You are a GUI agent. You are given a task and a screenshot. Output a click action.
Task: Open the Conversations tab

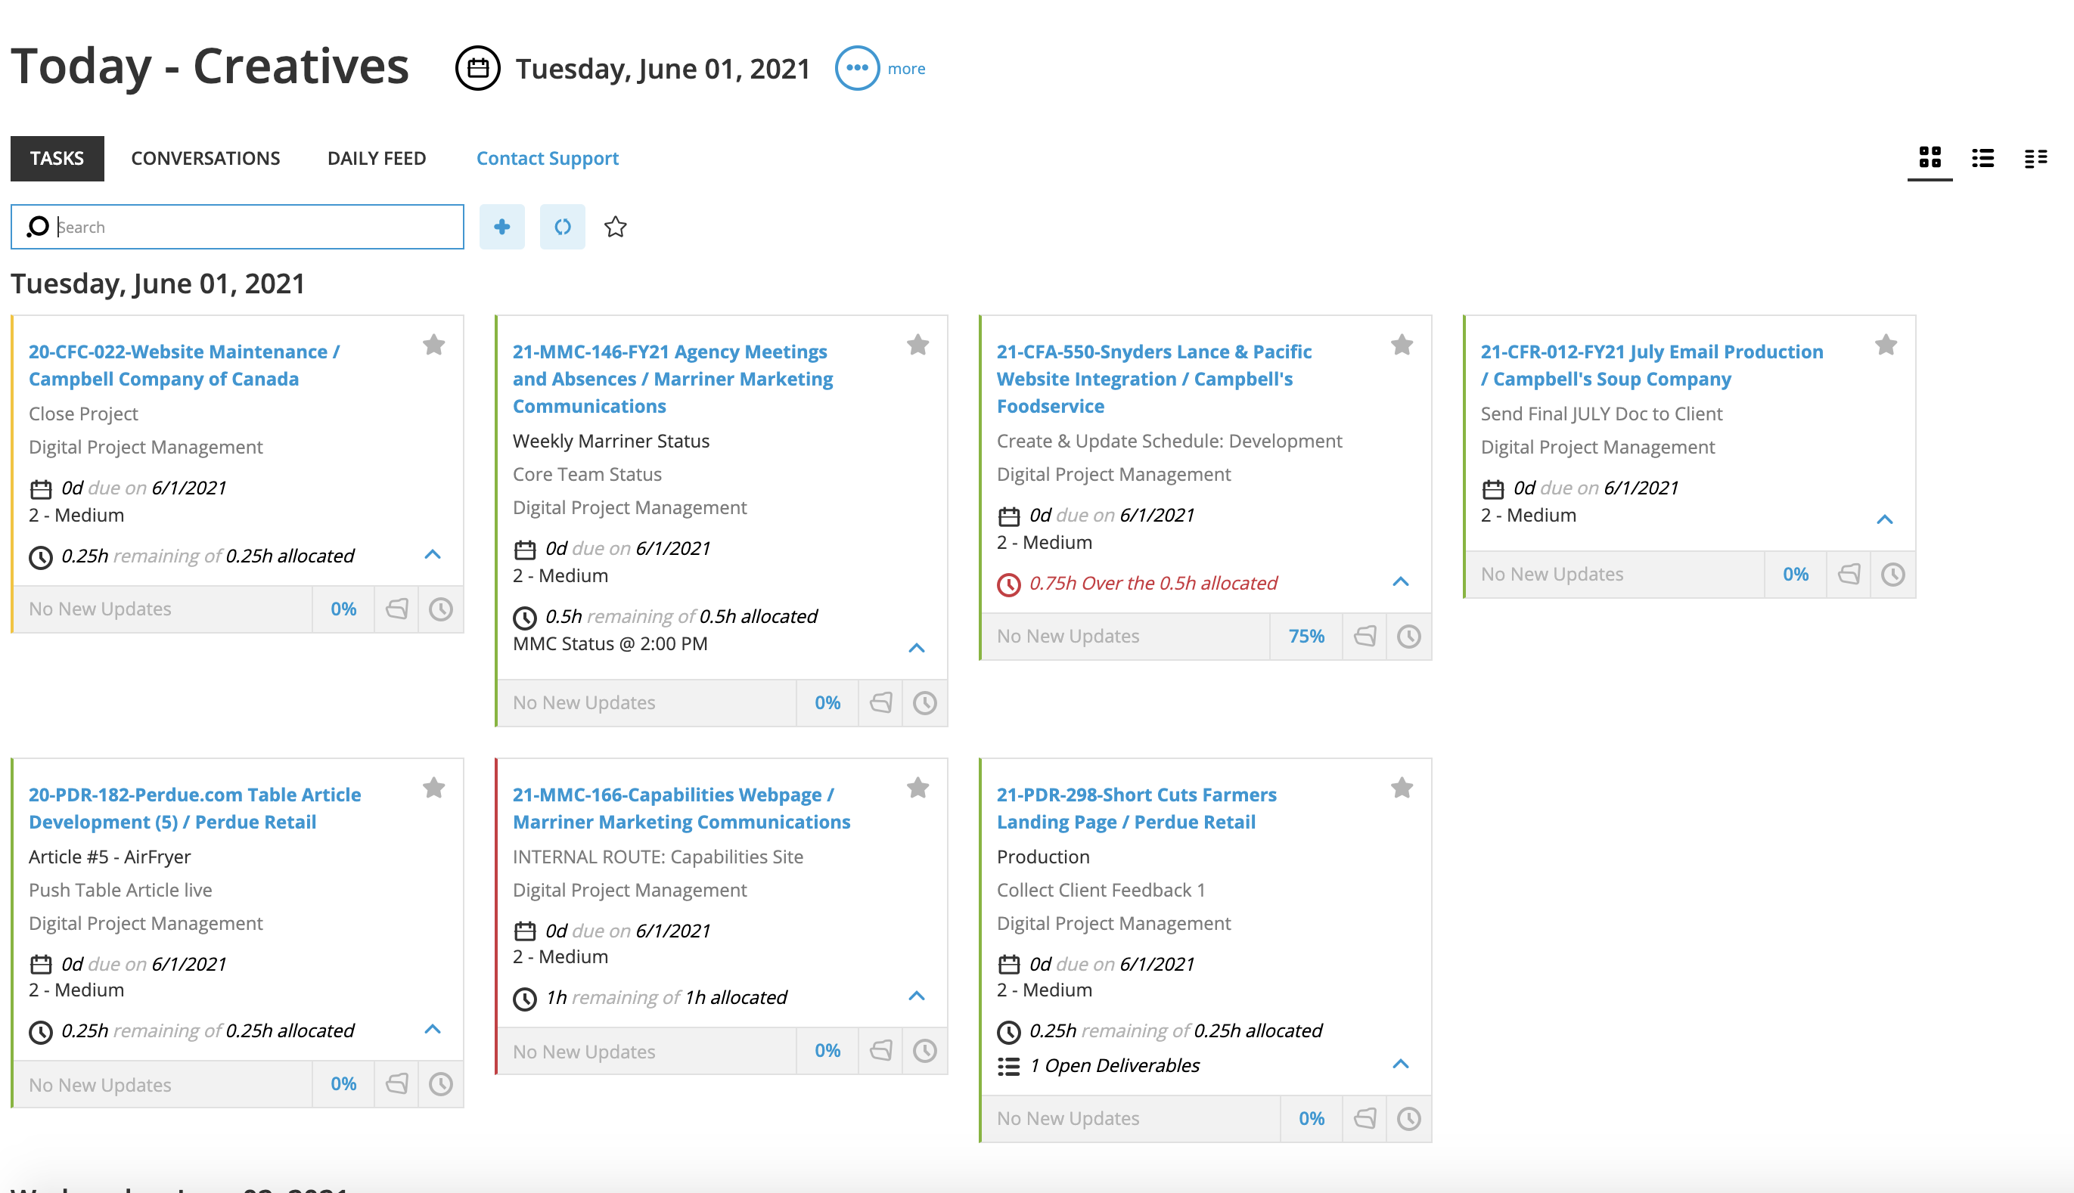tap(205, 158)
